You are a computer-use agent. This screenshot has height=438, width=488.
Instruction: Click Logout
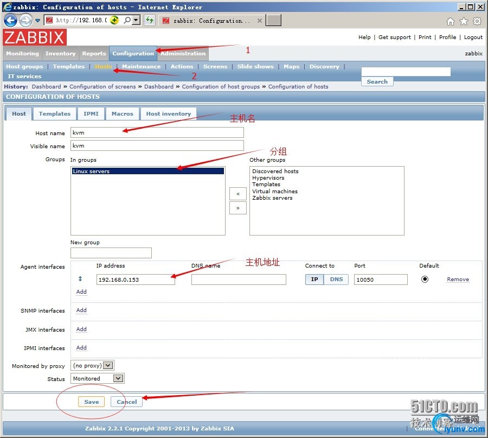[473, 37]
